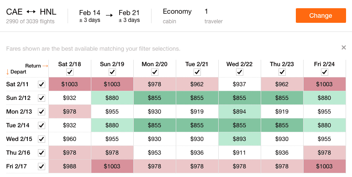Close the fare matrix with the X icon

343,47
